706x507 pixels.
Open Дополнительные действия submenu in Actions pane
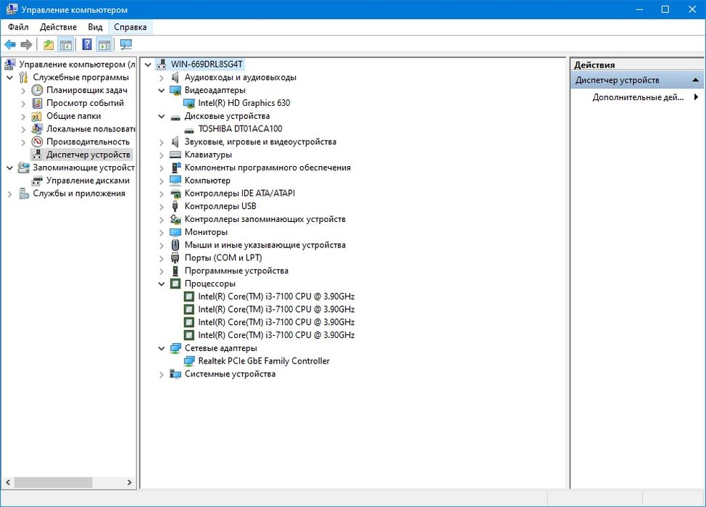point(637,97)
